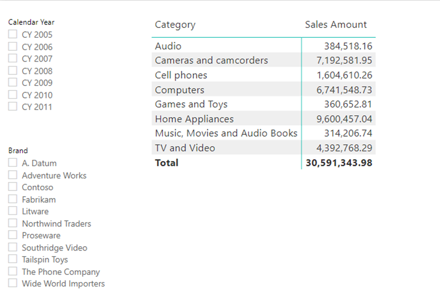Check CY 2010 in Calendar Year slicer
The image size is (440, 297).
(x=13, y=94)
